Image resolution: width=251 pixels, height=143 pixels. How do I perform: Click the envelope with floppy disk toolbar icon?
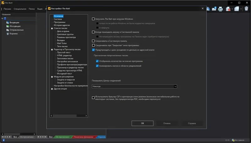click(x=214, y=9)
